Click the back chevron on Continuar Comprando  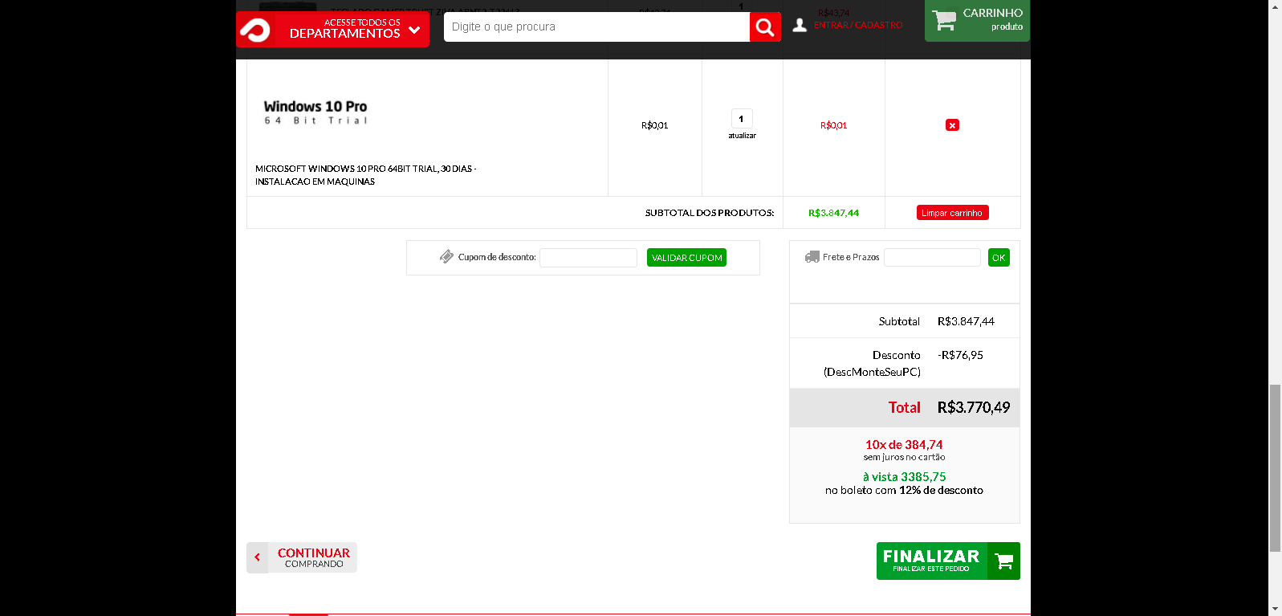[x=257, y=557]
